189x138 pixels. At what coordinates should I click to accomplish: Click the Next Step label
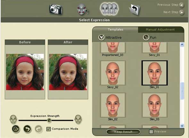click(171, 12)
